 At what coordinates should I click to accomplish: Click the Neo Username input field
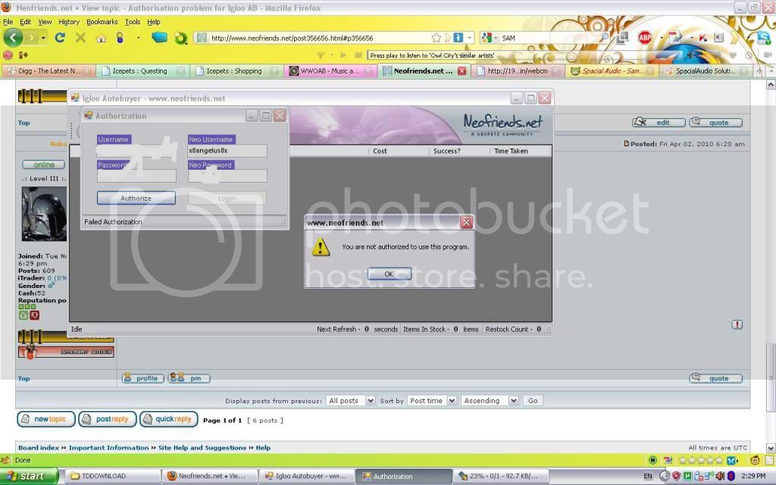(227, 151)
